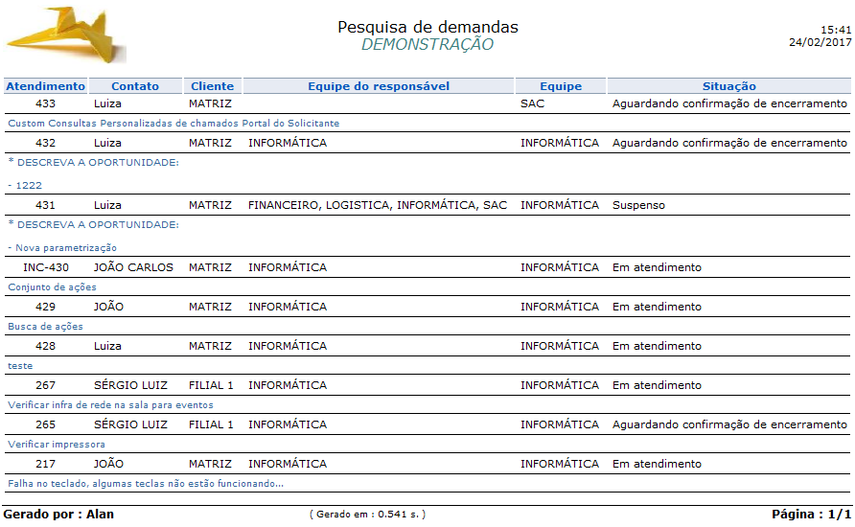Click the time 15:41
Viewport: 855px width, 527px height.
(x=836, y=30)
